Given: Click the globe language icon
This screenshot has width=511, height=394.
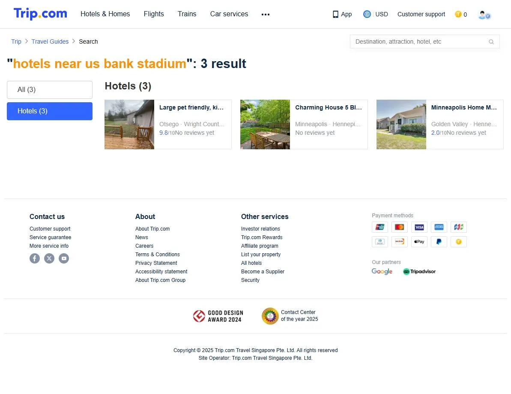Looking at the screenshot, I should pyautogui.click(x=367, y=14).
